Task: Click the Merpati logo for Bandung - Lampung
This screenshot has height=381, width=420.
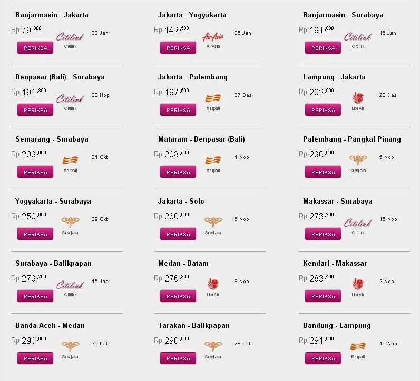Action: coord(358,346)
